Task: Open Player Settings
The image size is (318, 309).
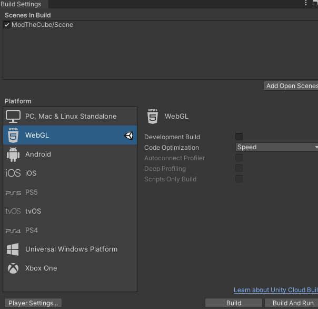Action: click(x=33, y=303)
